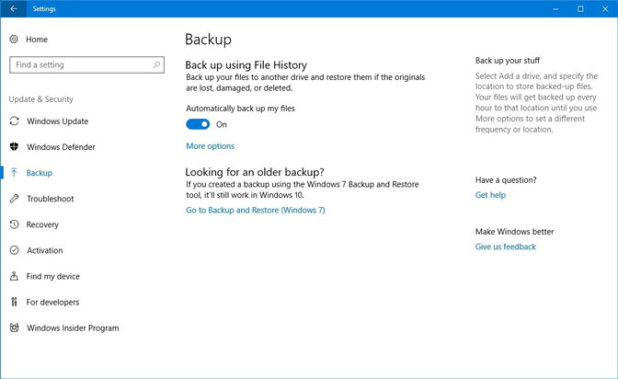618x379 pixels.
Task: Switch to Recovery settings
Action: click(x=42, y=224)
